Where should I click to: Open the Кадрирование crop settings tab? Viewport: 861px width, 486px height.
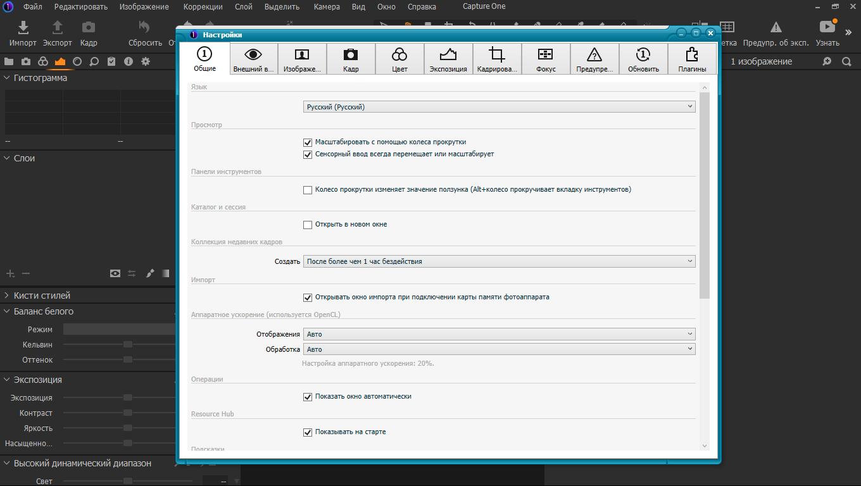[497, 59]
